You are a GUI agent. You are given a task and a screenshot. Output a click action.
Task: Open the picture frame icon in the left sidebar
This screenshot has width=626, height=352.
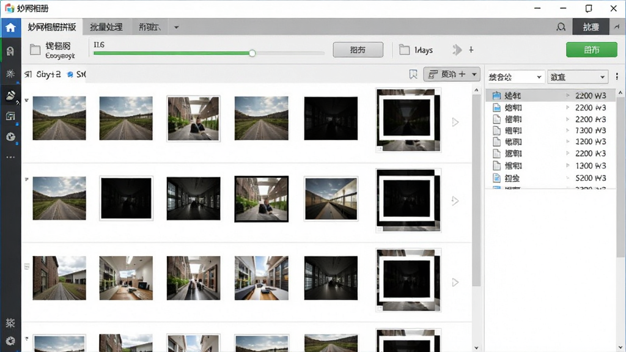click(x=10, y=116)
